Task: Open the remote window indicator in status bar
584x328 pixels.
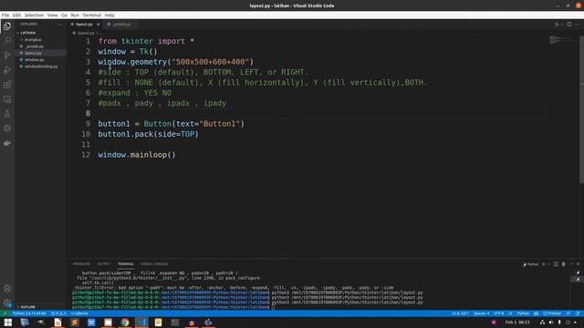Action: pyautogui.click(x=5, y=313)
